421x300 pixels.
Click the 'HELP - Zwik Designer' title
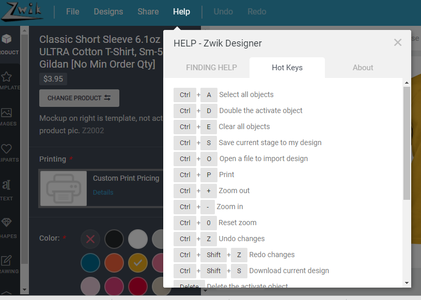coord(217,43)
